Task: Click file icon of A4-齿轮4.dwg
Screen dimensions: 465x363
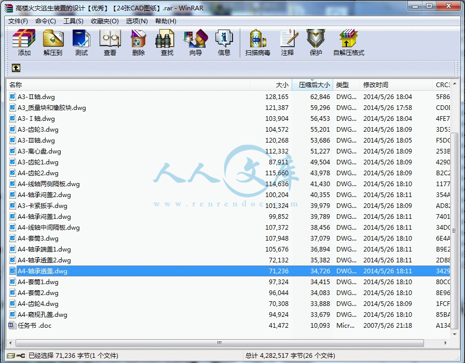Action: 12,303
